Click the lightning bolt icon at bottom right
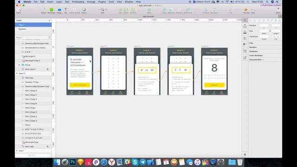The height and width of the screenshot is (167, 297). click(245, 154)
